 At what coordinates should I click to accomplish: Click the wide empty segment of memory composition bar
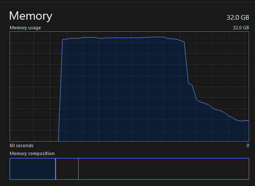163,169
